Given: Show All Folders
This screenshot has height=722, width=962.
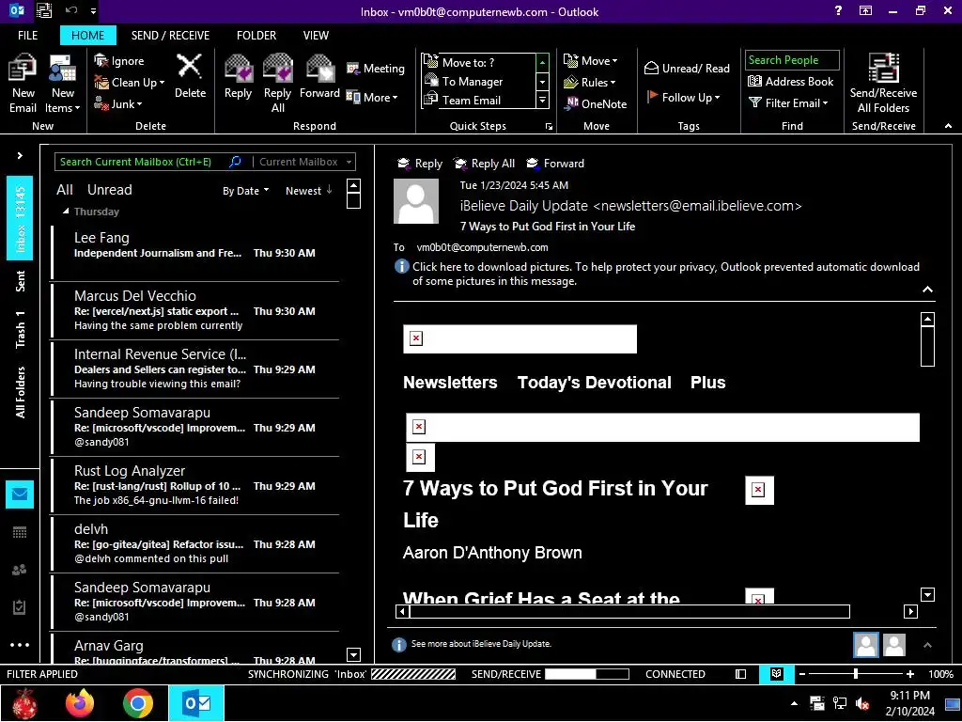Looking at the screenshot, I should pos(21,392).
